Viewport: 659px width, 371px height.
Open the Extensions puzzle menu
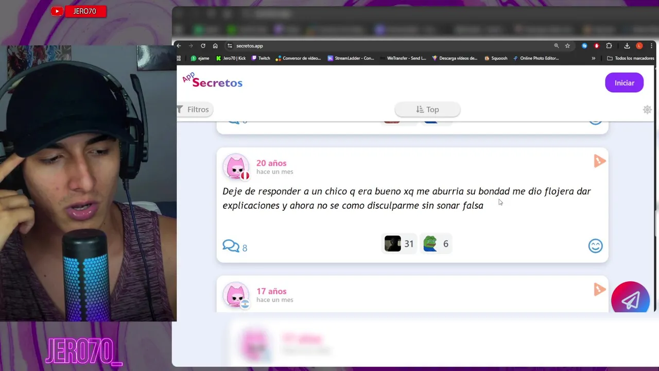pyautogui.click(x=609, y=46)
